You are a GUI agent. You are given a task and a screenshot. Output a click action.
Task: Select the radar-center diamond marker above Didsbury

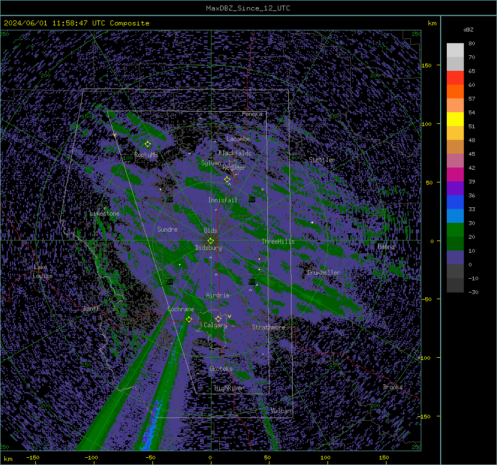210,241
